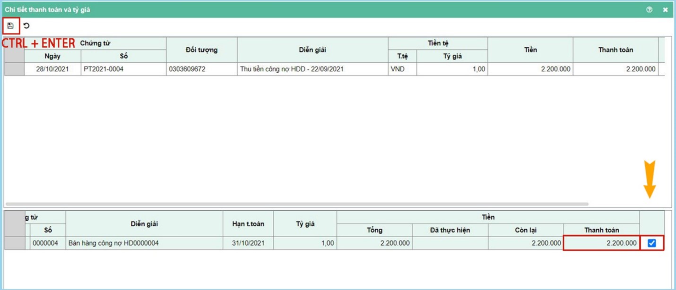Click the Đối tượng column header
The image size is (676, 290).
201,50
